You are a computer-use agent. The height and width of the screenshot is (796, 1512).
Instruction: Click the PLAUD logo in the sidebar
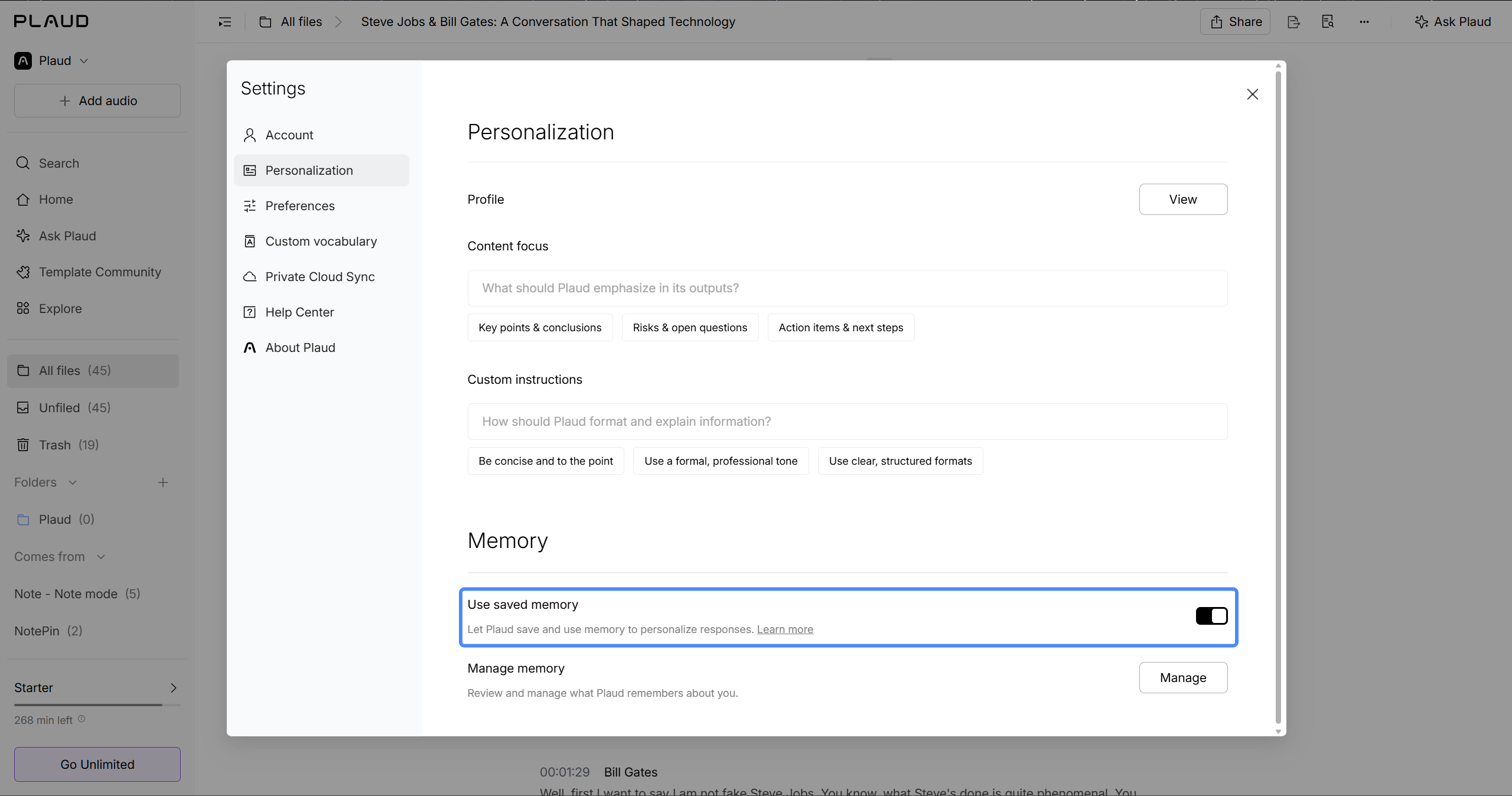(51, 21)
